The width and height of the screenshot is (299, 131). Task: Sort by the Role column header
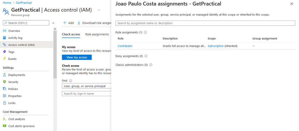click(x=121, y=38)
